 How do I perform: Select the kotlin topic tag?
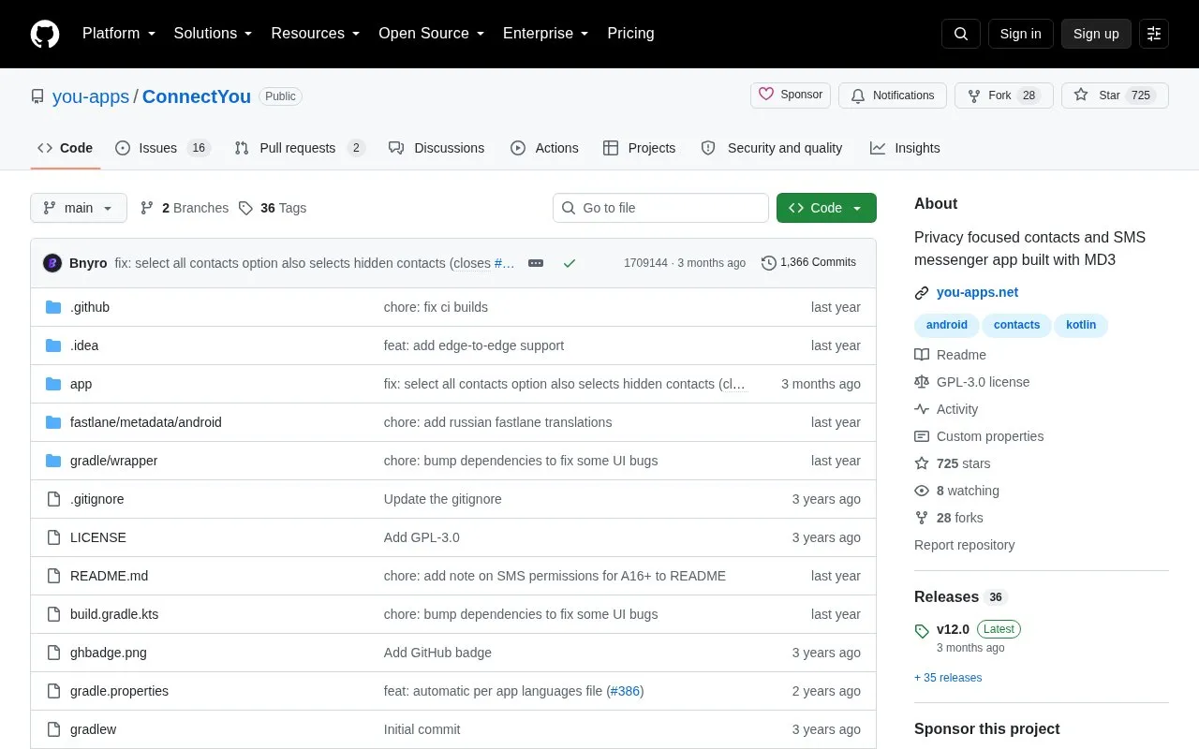(x=1081, y=325)
